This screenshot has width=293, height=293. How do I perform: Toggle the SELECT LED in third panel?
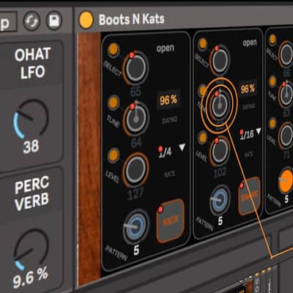pyautogui.click(x=272, y=40)
